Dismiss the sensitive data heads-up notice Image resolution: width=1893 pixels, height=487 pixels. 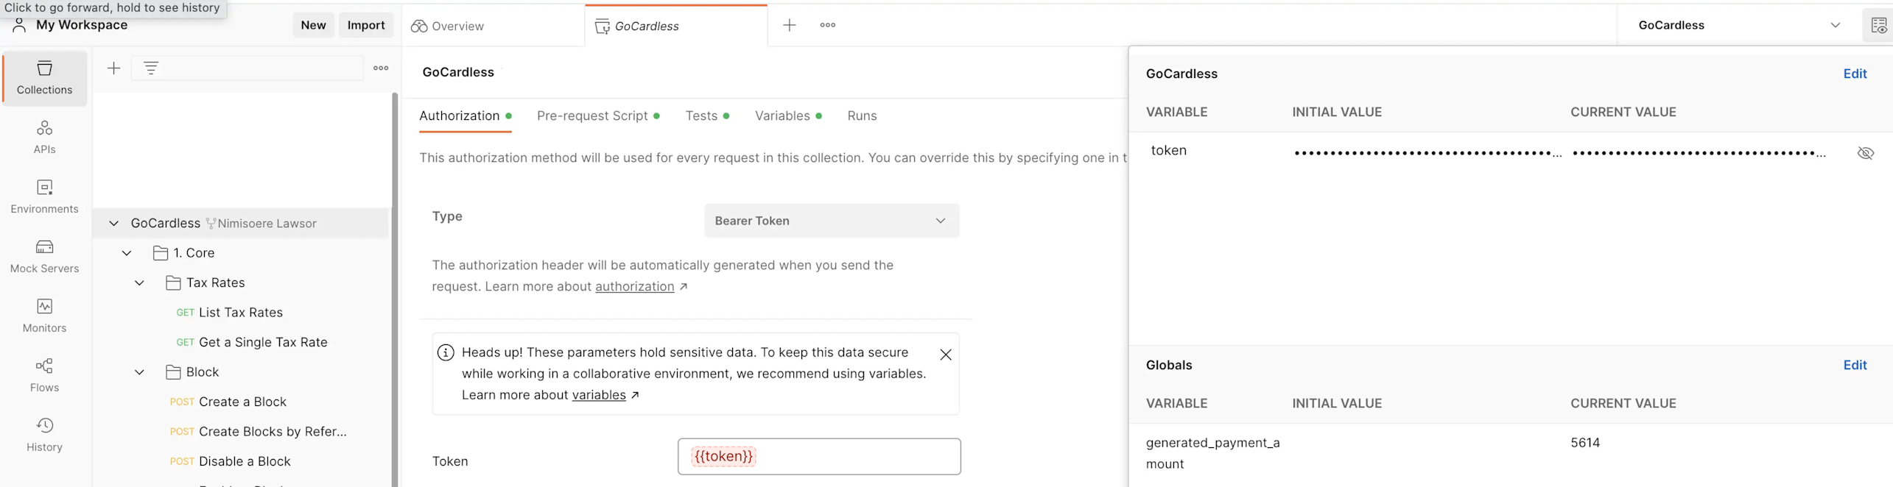pos(946,355)
